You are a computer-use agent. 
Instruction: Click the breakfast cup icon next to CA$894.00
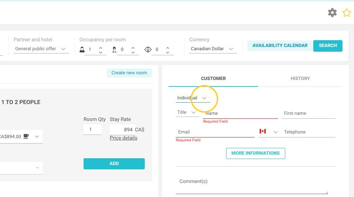(26, 136)
